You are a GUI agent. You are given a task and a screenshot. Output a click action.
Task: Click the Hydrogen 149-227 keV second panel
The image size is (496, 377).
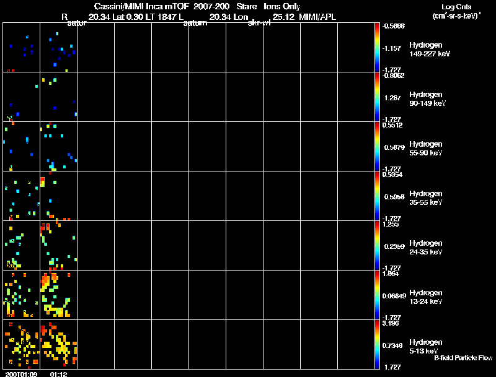(58, 48)
